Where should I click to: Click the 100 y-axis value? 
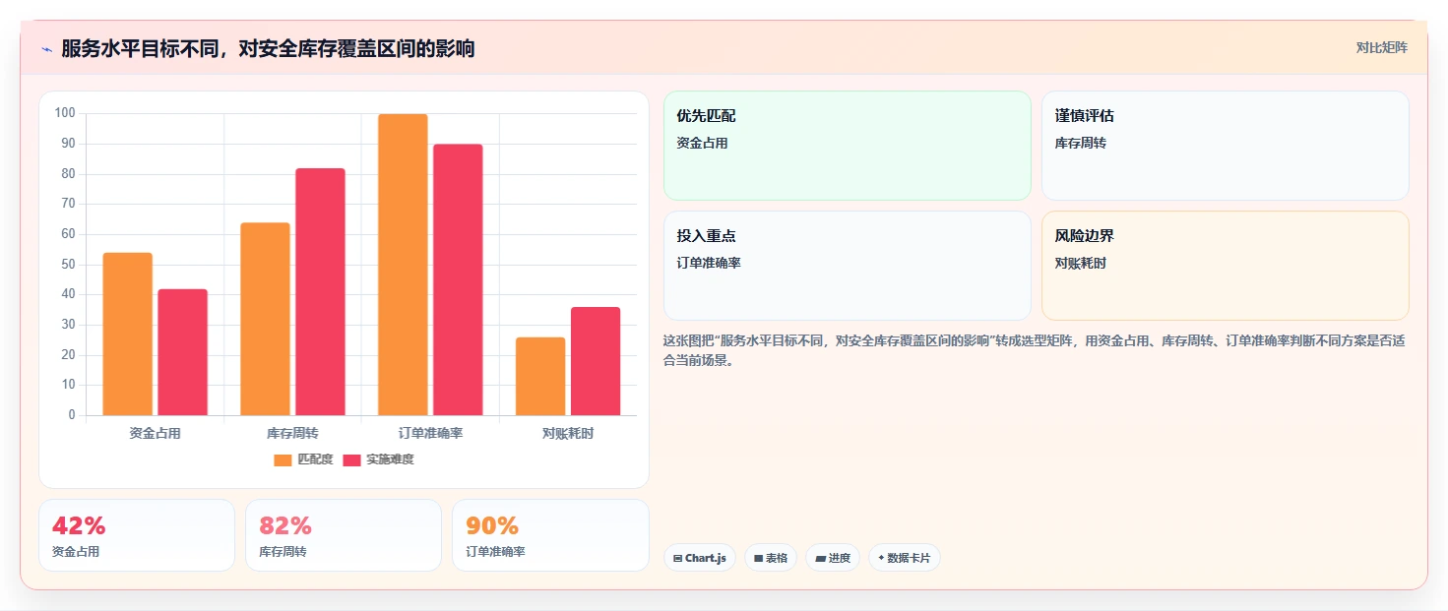[x=65, y=113]
